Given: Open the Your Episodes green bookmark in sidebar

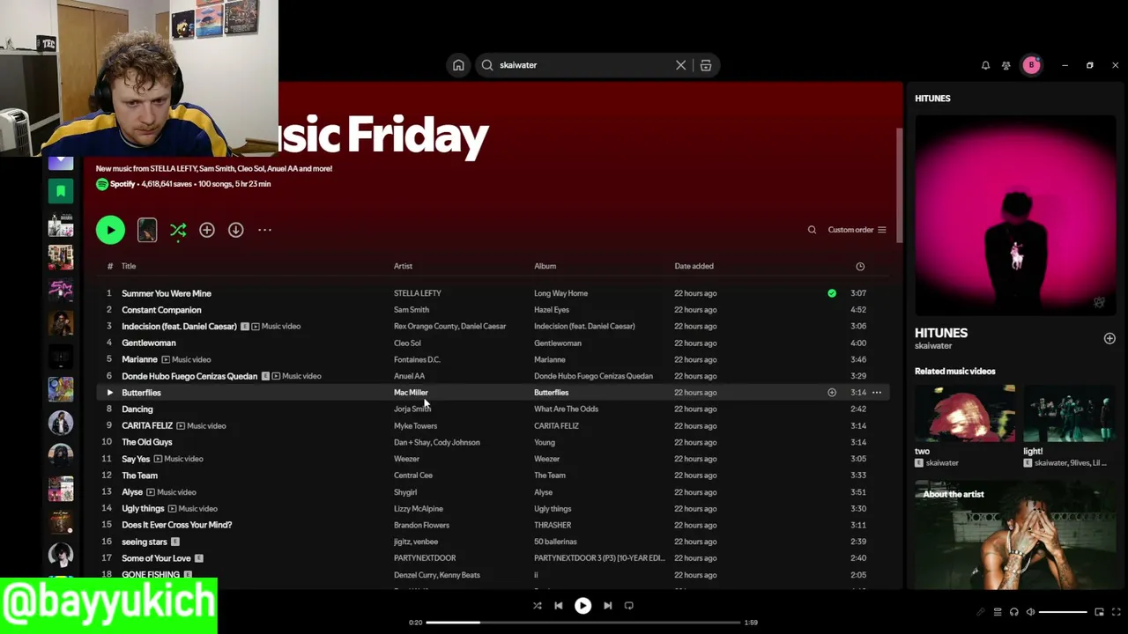Looking at the screenshot, I should [61, 191].
